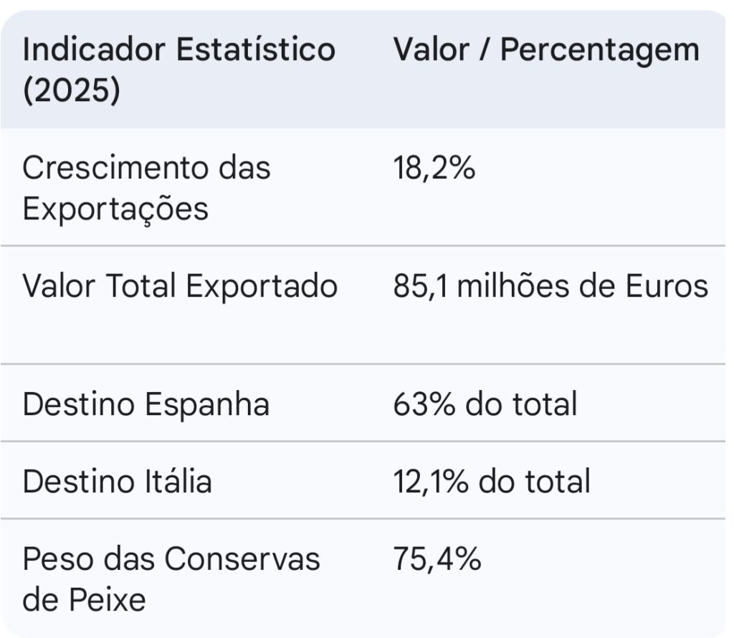734x638 pixels.
Task: Click the word 'Exportações' in the first row
Action: click(115, 209)
